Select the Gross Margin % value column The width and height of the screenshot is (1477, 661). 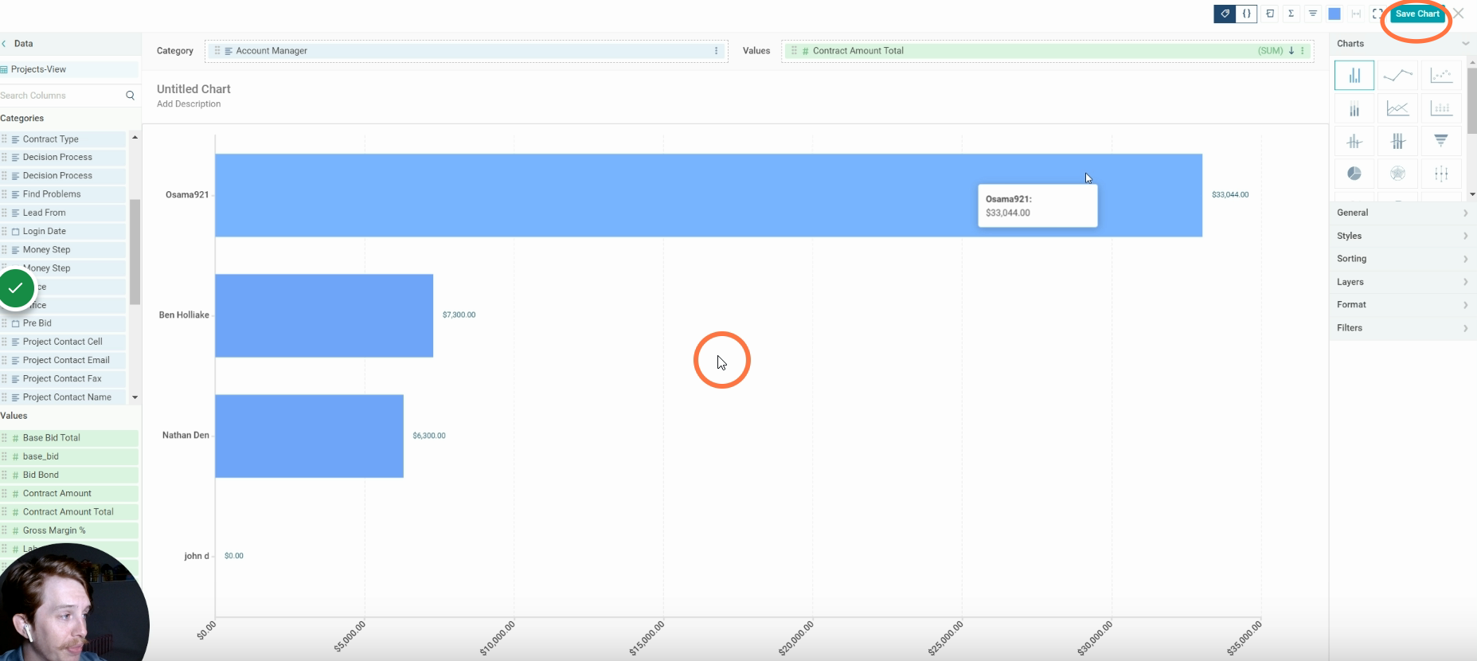point(69,530)
